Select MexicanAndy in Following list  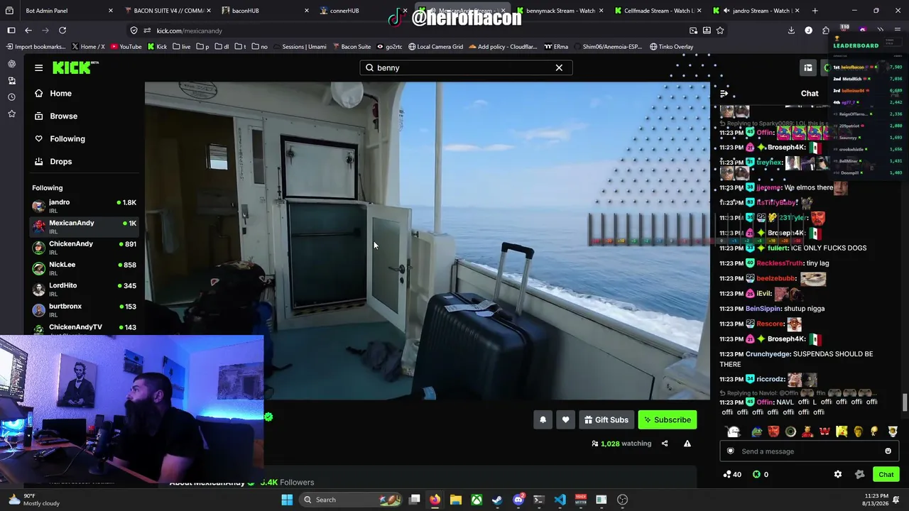click(x=84, y=226)
